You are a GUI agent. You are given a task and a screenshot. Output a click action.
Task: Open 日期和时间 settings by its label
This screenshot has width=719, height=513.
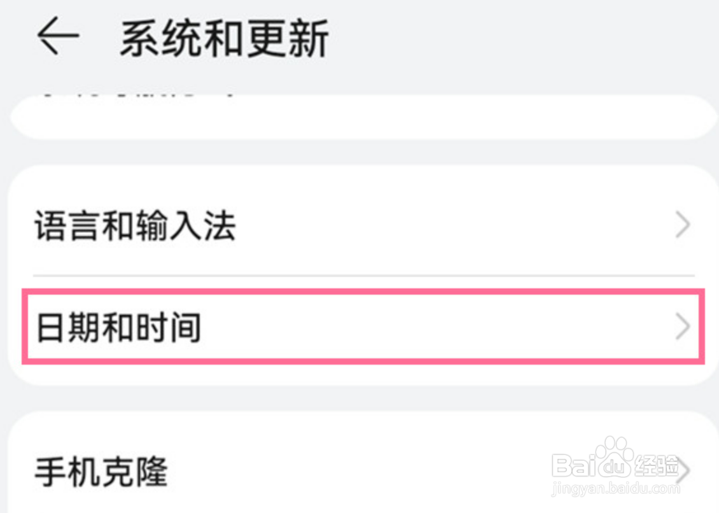click(x=118, y=327)
